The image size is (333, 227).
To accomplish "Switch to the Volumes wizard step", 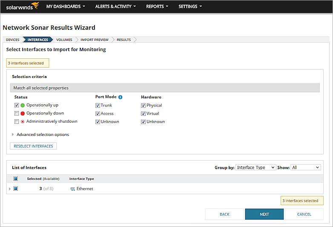I will [64, 40].
